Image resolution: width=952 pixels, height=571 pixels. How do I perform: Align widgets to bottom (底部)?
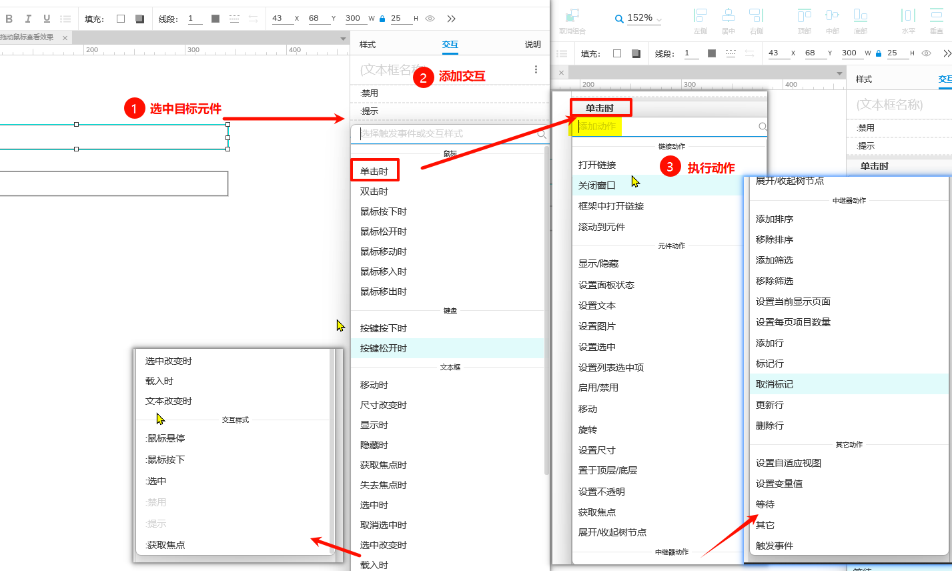[861, 15]
